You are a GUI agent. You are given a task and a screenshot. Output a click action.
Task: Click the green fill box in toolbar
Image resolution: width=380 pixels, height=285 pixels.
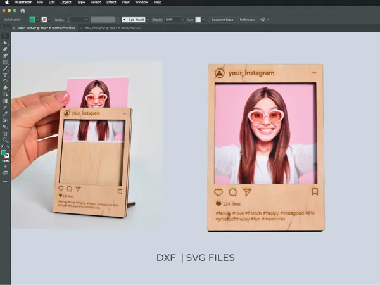tap(4, 153)
